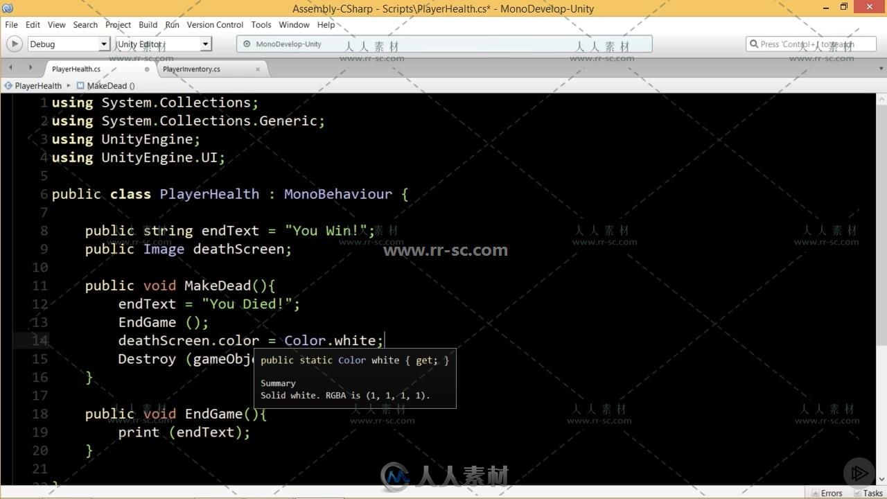Click on 'deathScreen' in line 9
This screenshot has height=499, width=887.
[x=238, y=249]
